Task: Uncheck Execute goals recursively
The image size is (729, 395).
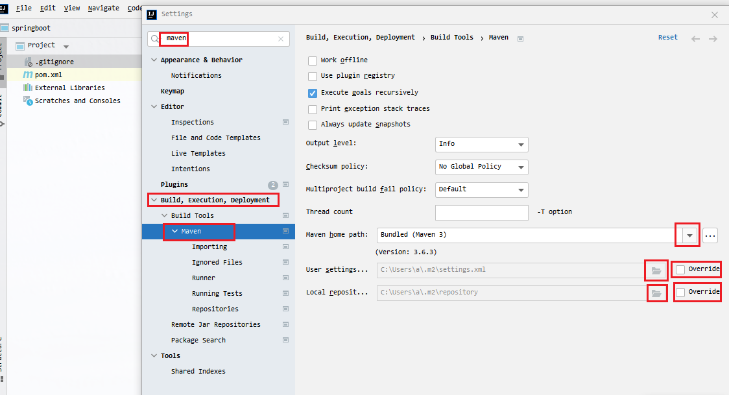Action: 313,93
